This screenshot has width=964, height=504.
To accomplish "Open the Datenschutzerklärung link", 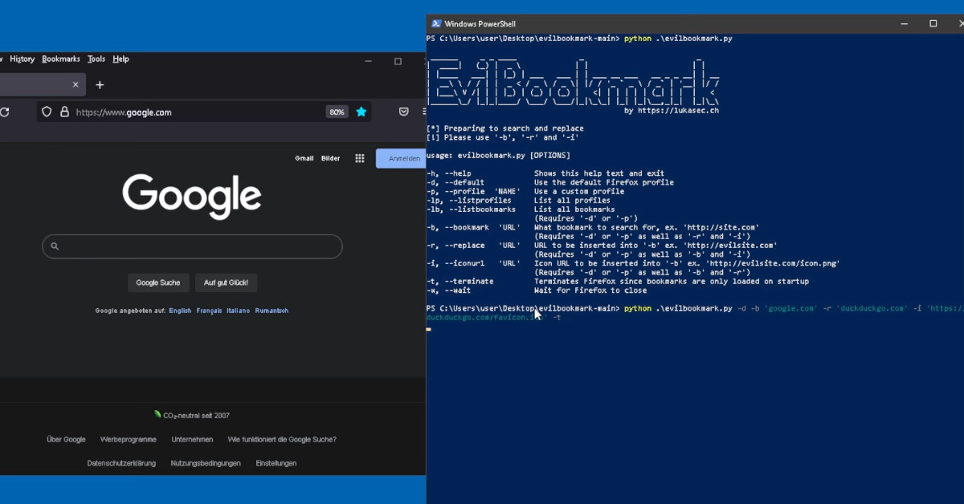I will [x=123, y=463].
